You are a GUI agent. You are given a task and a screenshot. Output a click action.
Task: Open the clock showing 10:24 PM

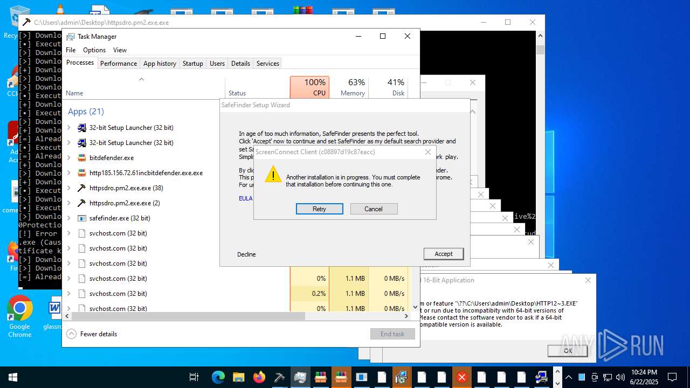click(x=644, y=377)
